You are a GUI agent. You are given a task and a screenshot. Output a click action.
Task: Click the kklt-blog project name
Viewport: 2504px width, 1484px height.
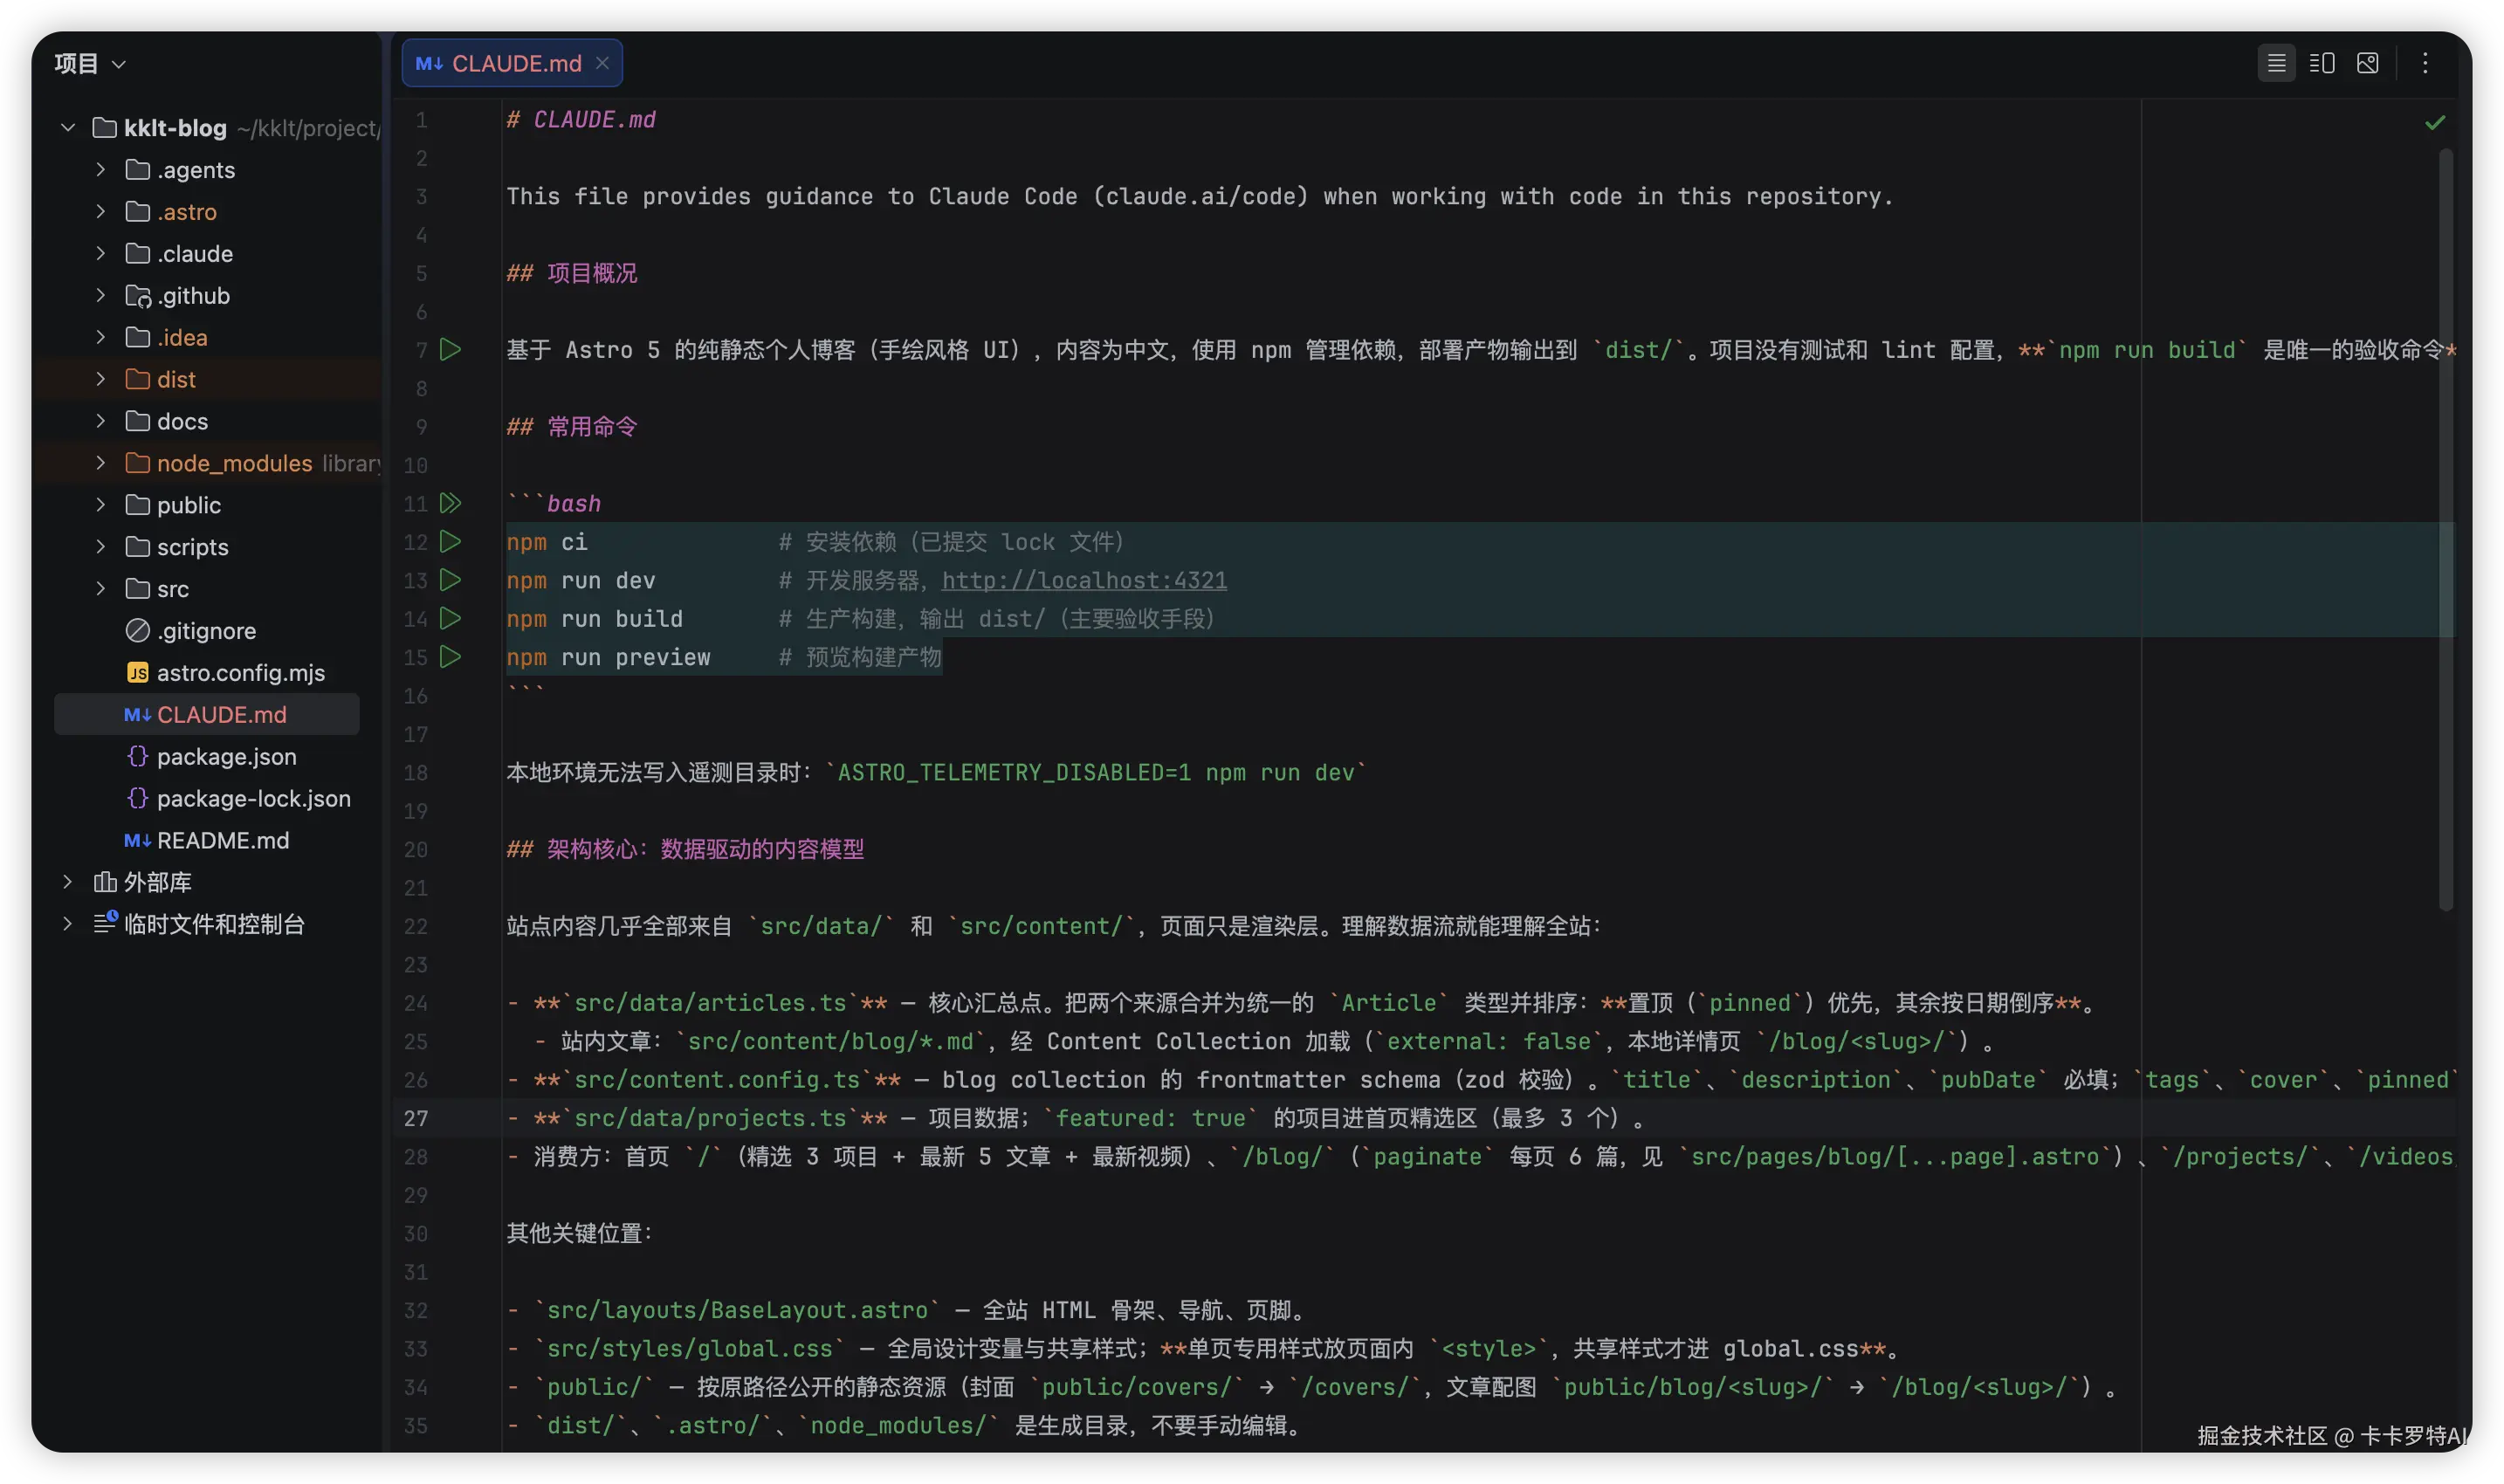175,128
